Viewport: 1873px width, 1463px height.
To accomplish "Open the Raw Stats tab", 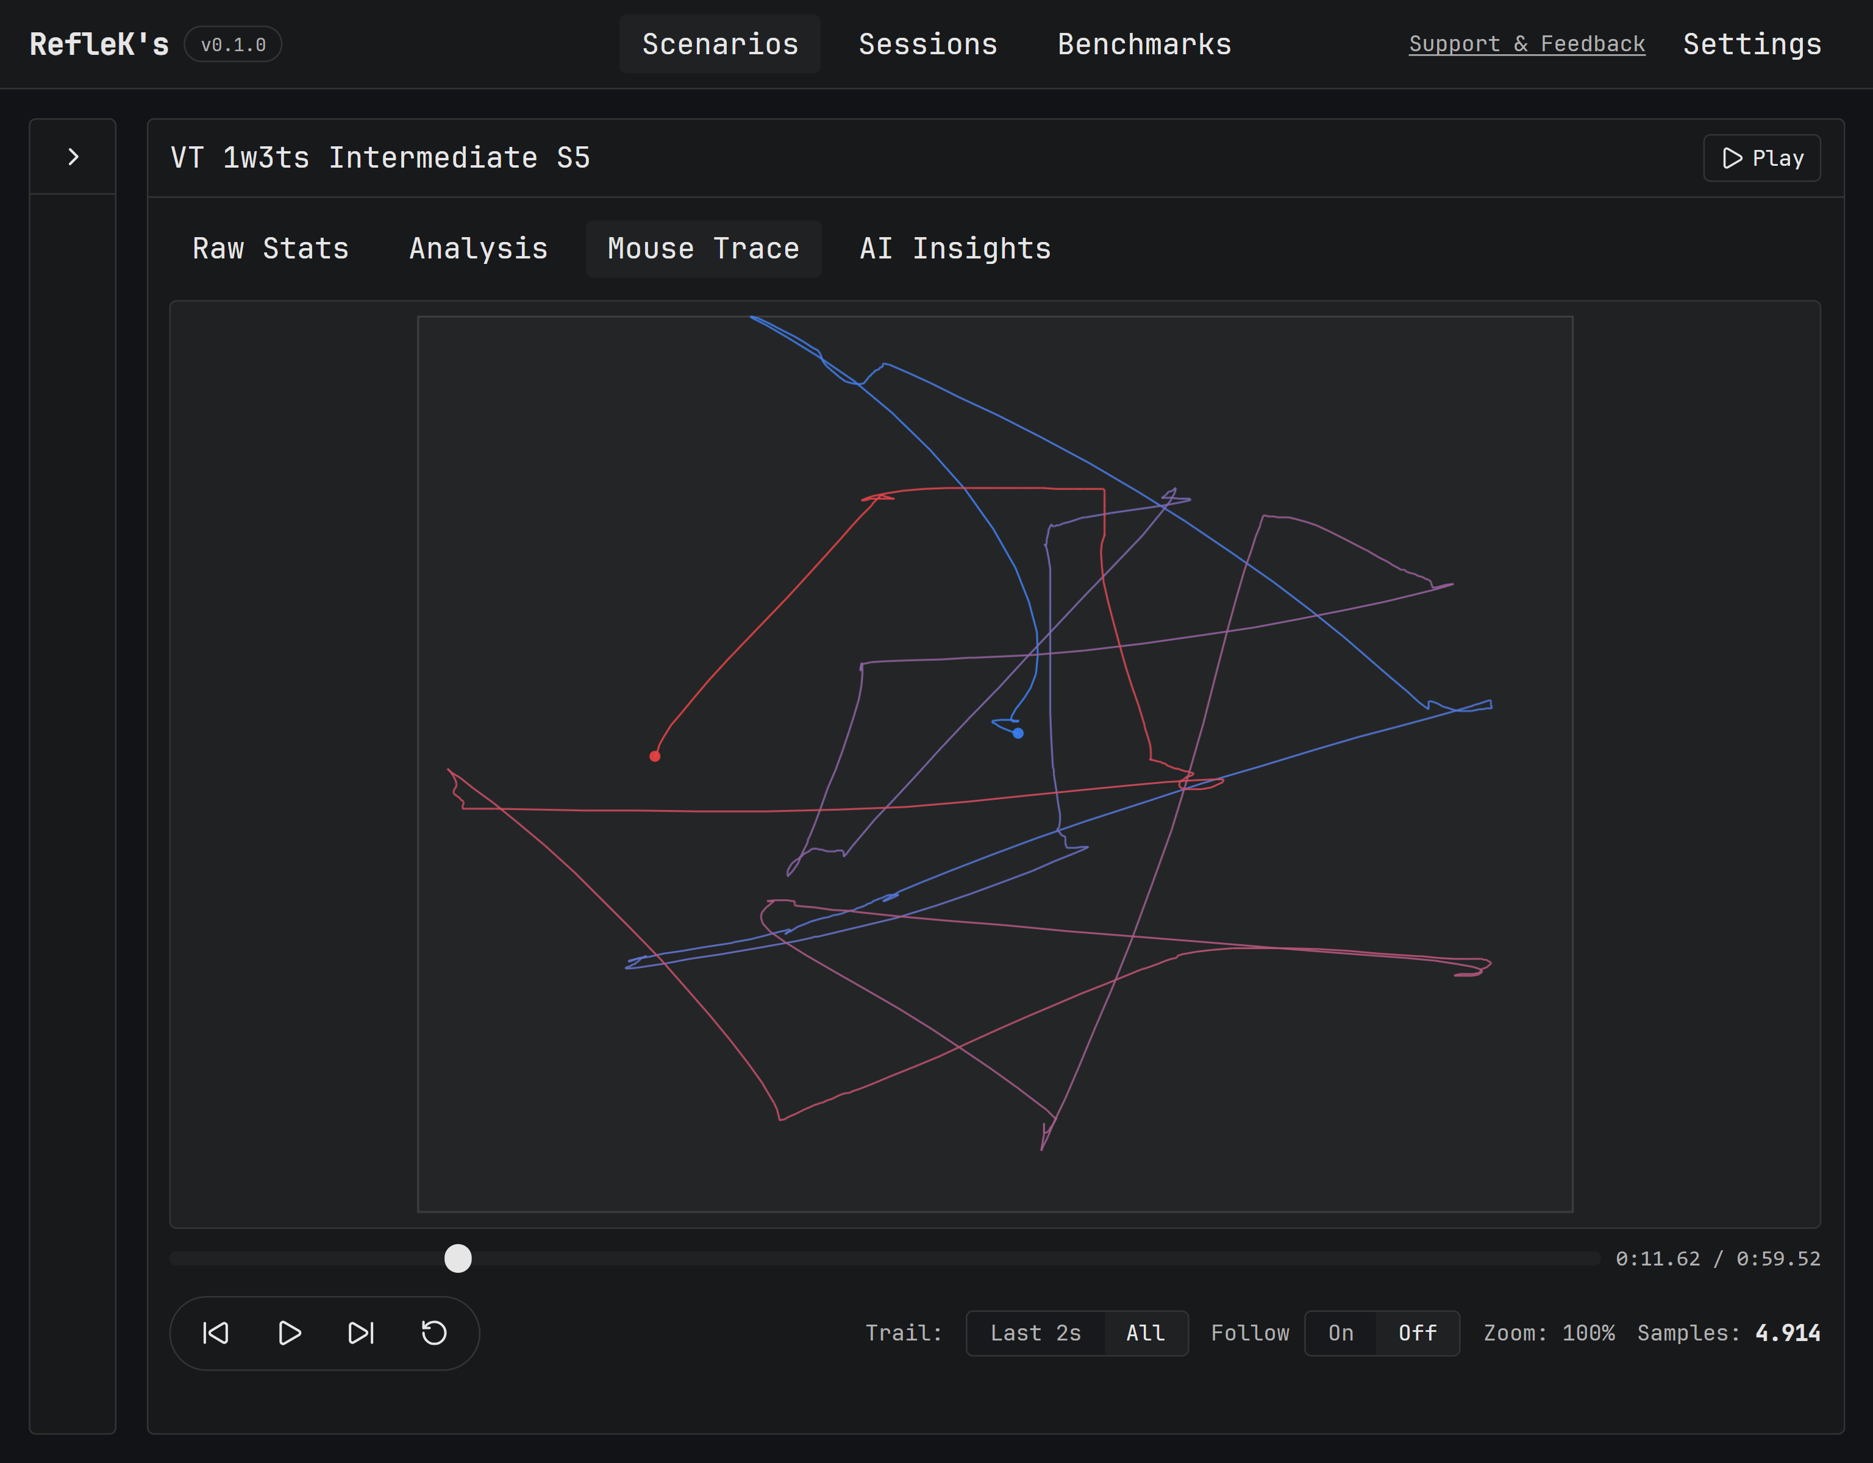I will [270, 249].
